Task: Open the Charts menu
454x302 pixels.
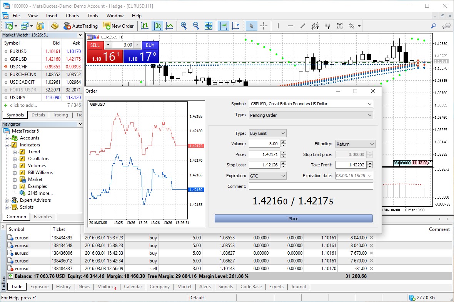Action: click(x=72, y=16)
